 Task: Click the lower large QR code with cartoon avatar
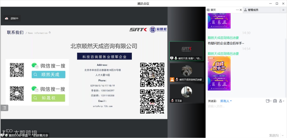coord(152,101)
